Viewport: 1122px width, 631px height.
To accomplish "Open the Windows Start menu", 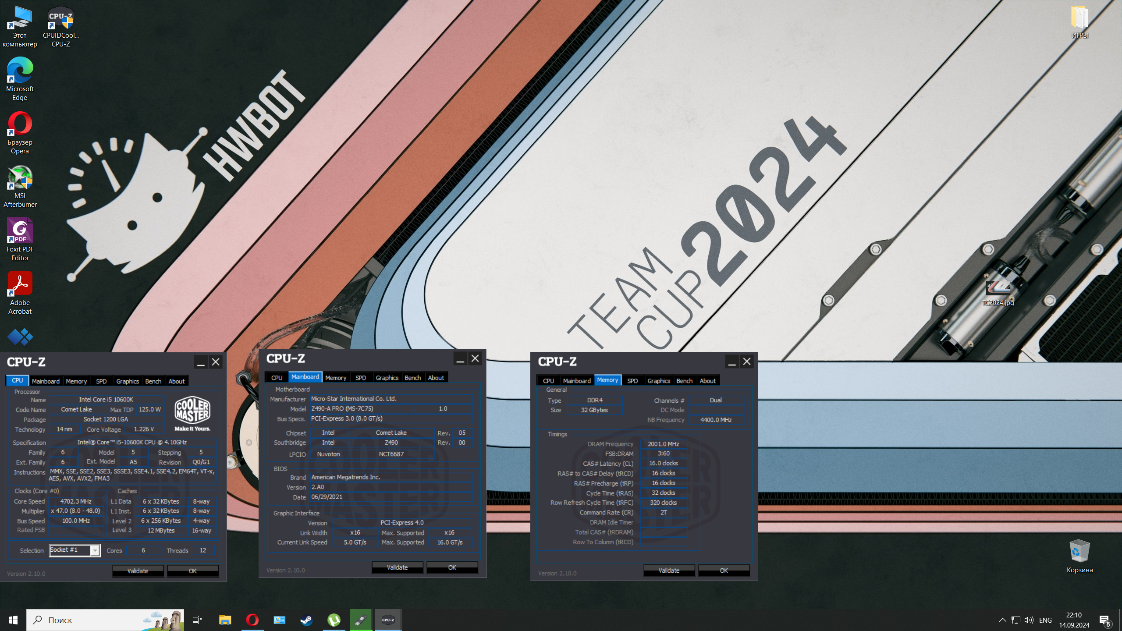I will (x=13, y=620).
